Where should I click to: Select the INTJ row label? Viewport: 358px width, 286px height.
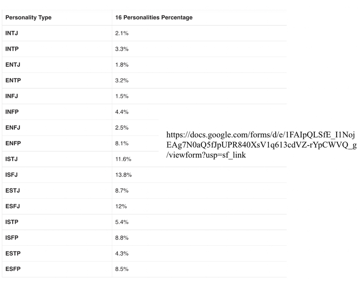(x=12, y=33)
